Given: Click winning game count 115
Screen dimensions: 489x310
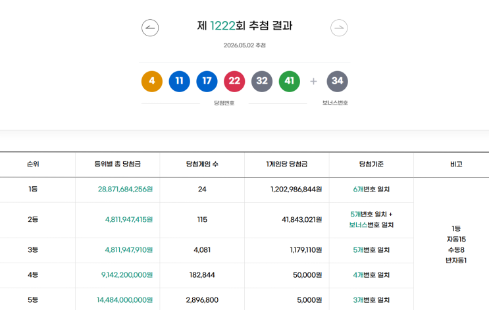Looking at the screenshot, I should (x=202, y=220).
